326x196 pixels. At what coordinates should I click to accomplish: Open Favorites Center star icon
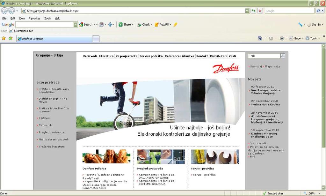point(4,38)
